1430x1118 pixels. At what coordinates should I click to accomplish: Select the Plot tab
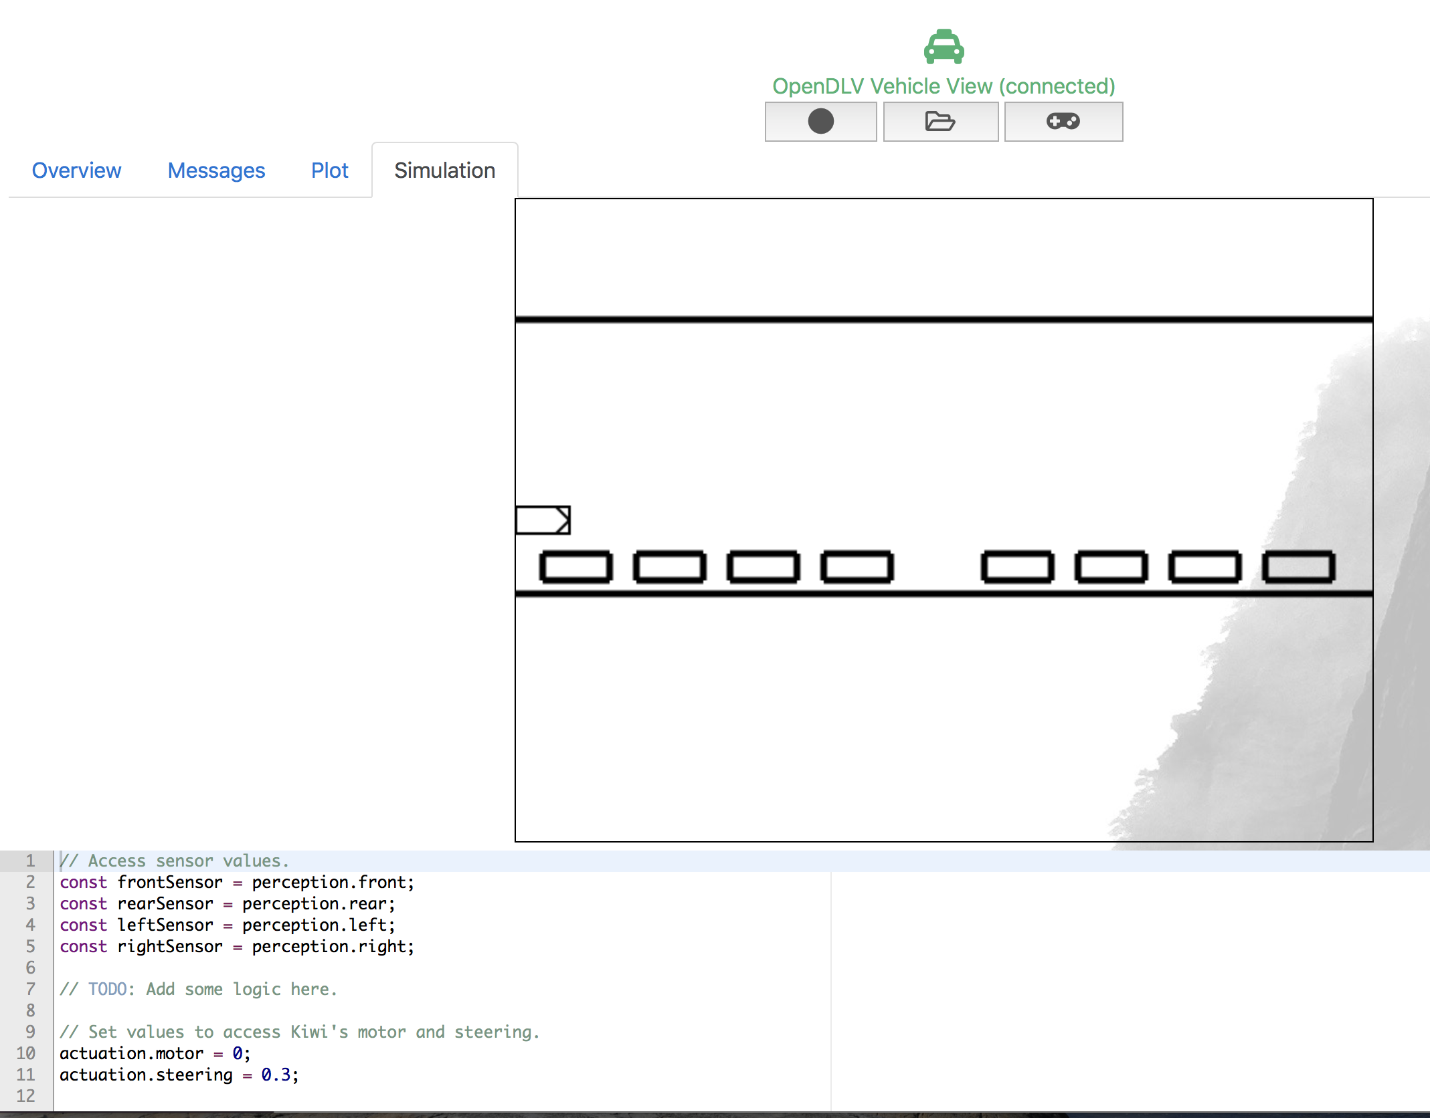pyautogui.click(x=329, y=171)
